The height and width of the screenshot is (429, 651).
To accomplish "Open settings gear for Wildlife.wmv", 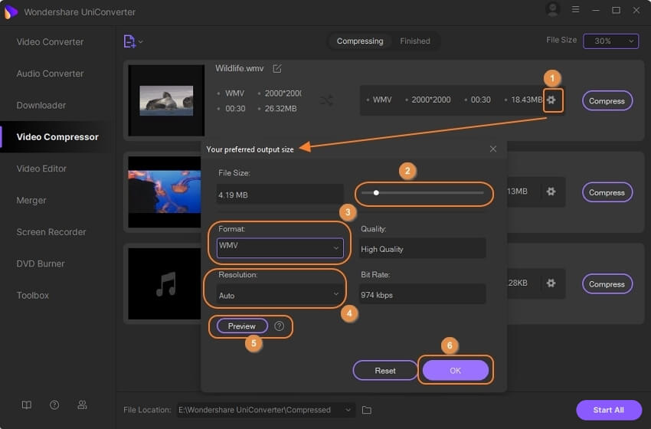I will [x=551, y=100].
